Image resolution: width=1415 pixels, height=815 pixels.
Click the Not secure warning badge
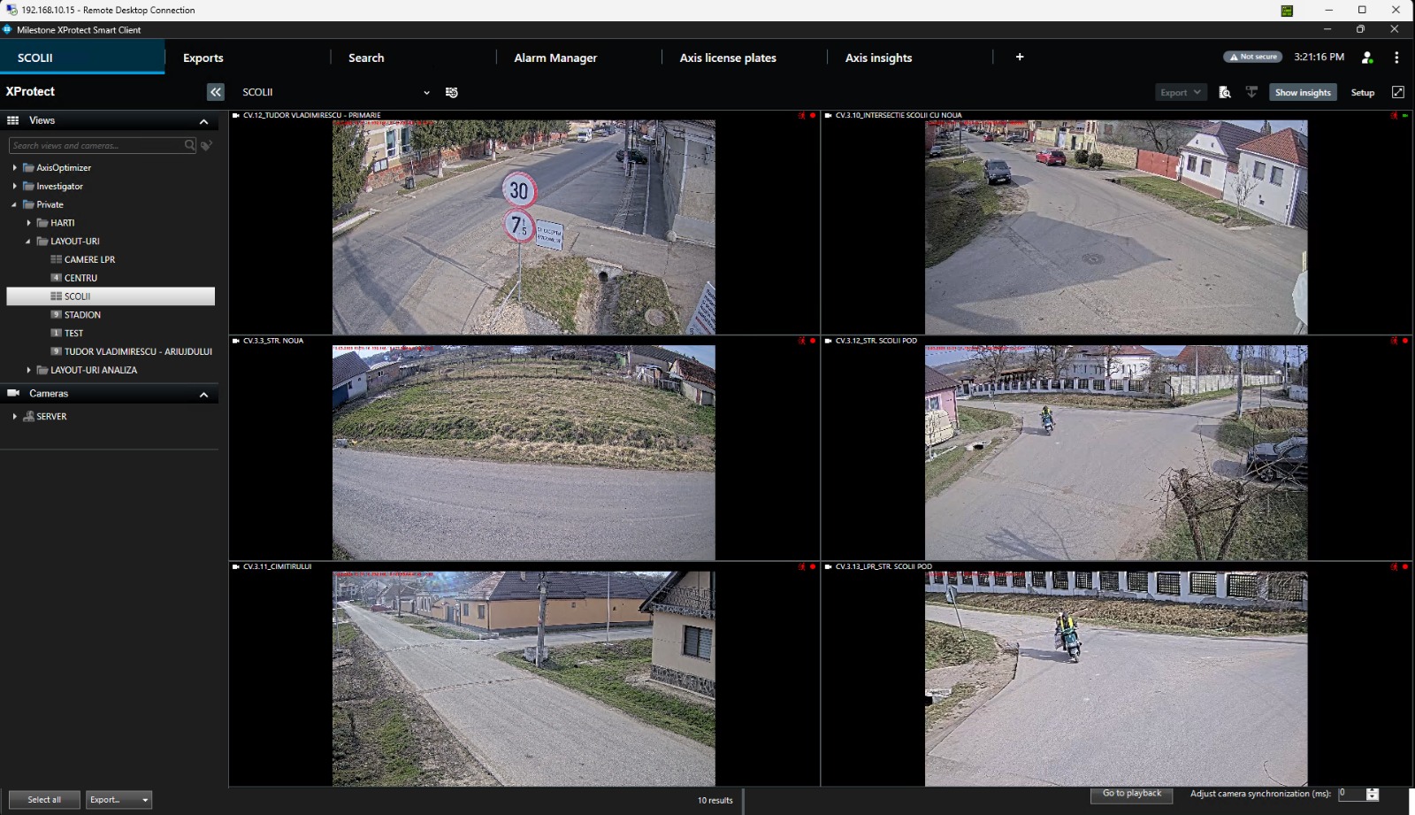[x=1253, y=57]
